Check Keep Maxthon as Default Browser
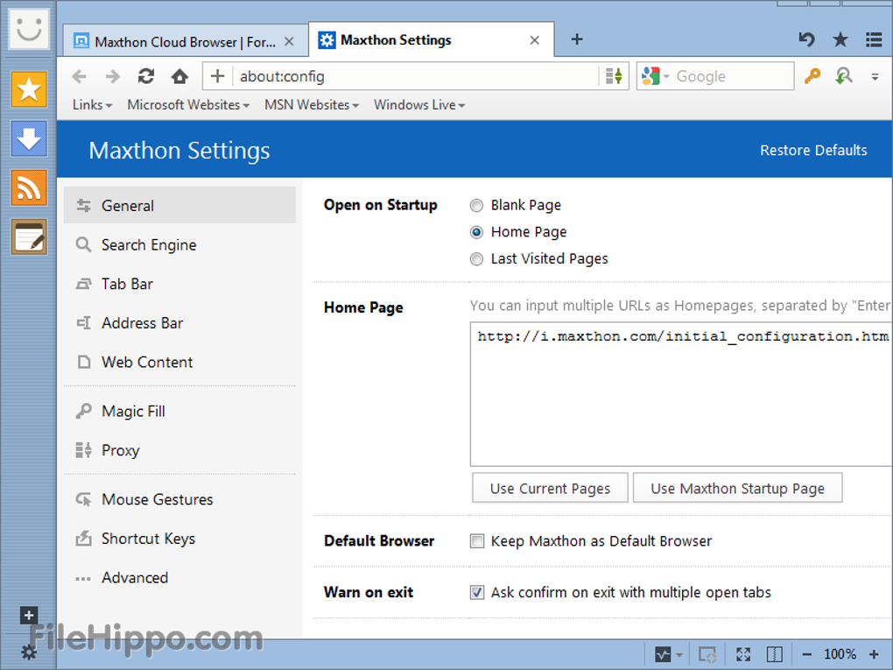The image size is (893, 670). pos(476,540)
